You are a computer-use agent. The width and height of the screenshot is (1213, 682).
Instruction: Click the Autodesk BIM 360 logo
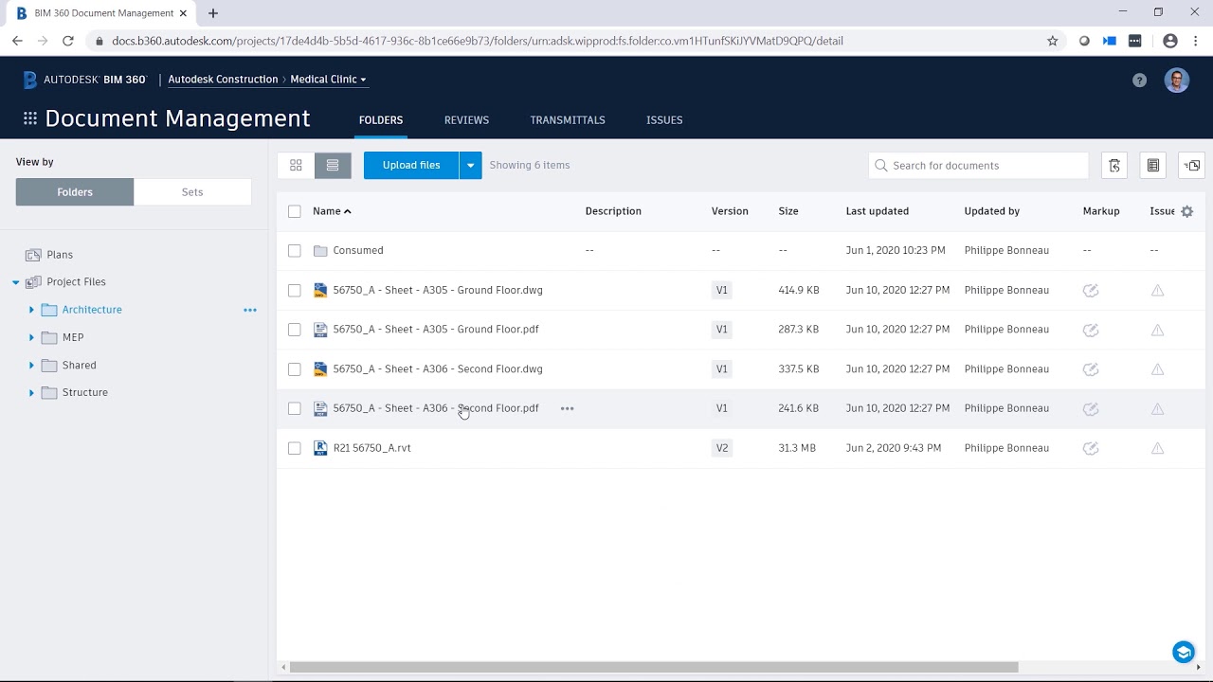[x=85, y=80]
